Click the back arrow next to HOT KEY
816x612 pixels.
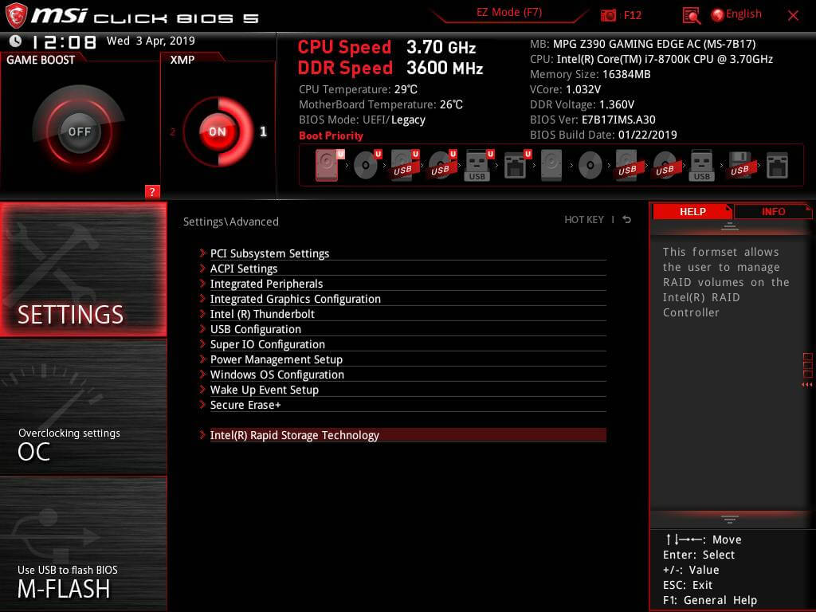[627, 220]
